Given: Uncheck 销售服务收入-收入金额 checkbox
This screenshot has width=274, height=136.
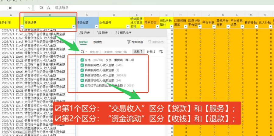Looking at the screenshot, I should click(x=82, y=65).
